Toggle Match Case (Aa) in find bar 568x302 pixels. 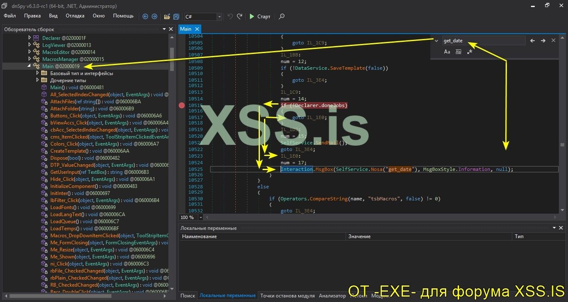[x=447, y=52]
